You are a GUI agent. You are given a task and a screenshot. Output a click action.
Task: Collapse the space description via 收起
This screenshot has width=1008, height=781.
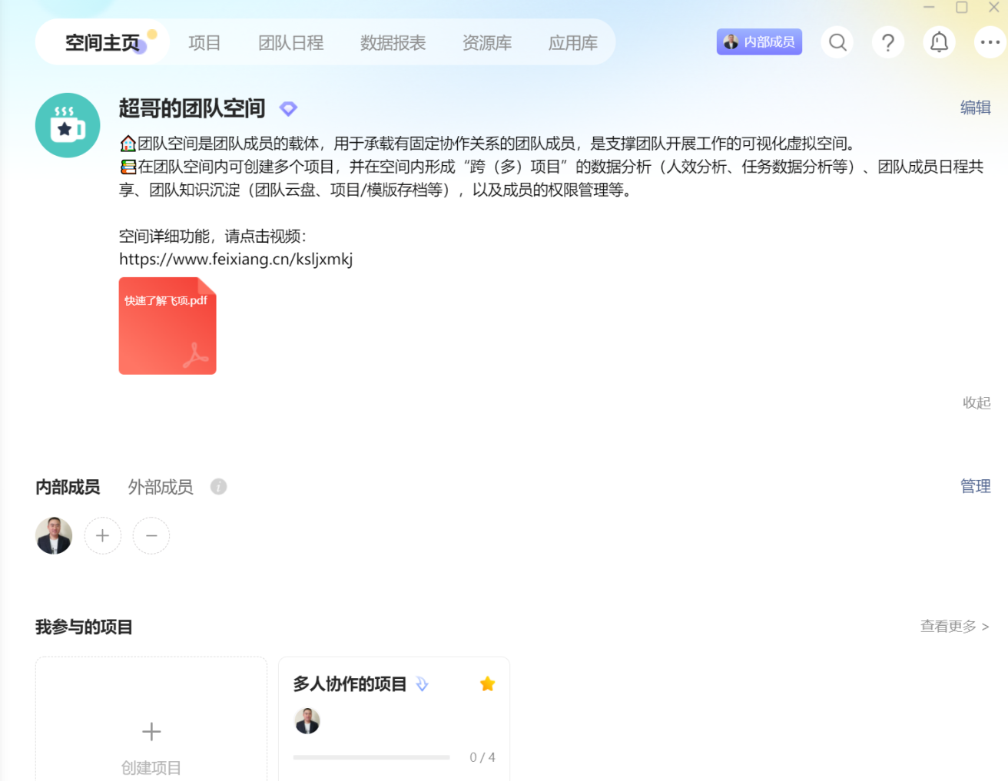(976, 402)
